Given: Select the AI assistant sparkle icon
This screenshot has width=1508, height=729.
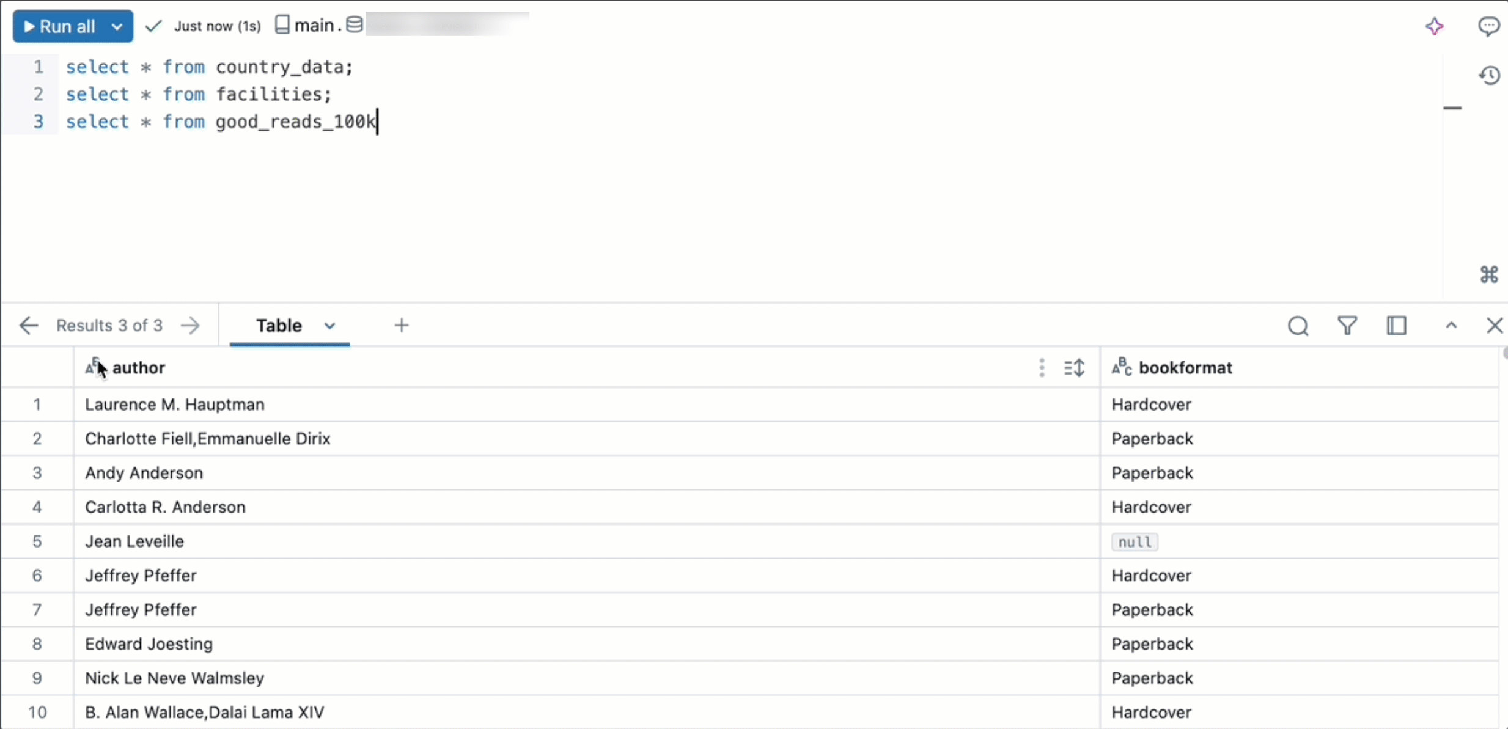Looking at the screenshot, I should [x=1434, y=26].
